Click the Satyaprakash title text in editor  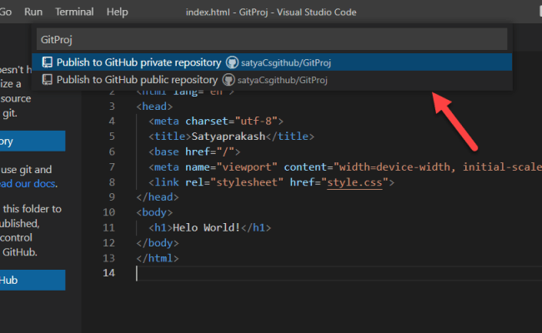[x=228, y=137]
